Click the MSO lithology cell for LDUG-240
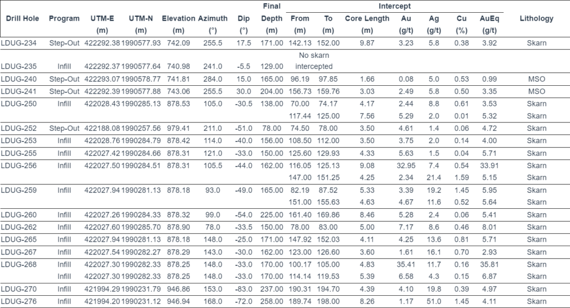The image size is (570, 308). tap(537, 79)
